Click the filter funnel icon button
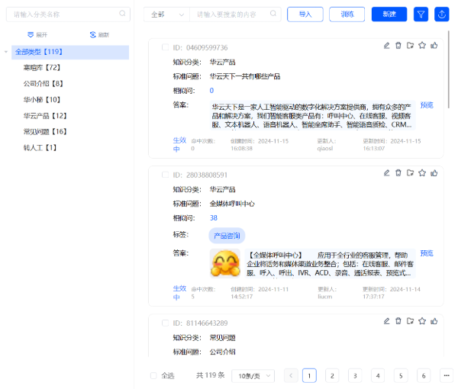Image resolution: width=458 pixels, height=389 pixels. (x=421, y=14)
